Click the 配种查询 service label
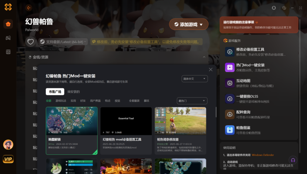 (243, 112)
